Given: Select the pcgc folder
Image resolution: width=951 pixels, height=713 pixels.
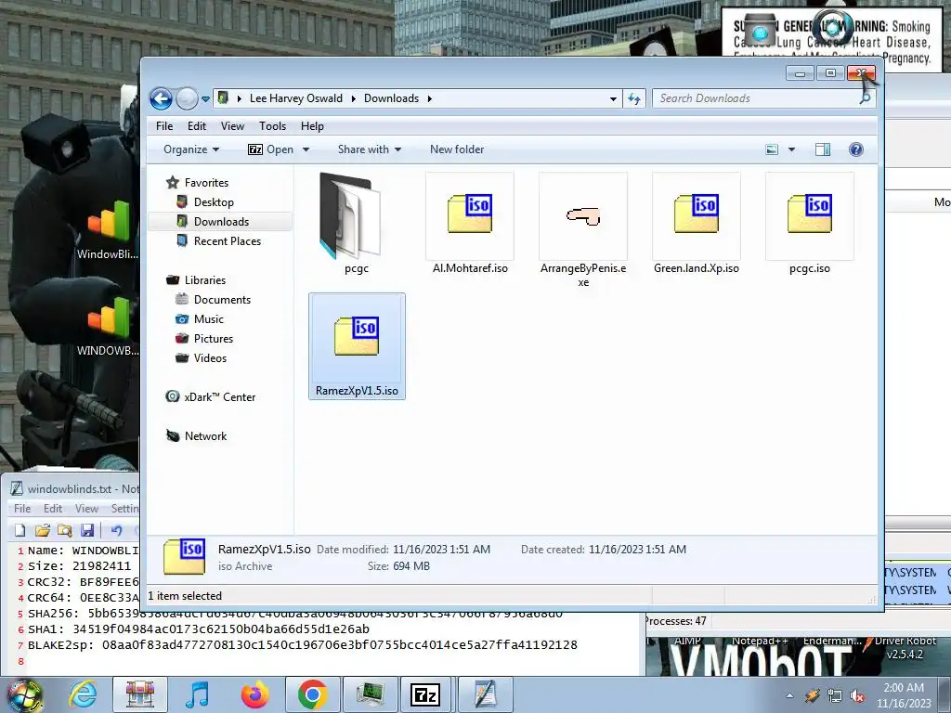Looking at the screenshot, I should [x=356, y=225].
